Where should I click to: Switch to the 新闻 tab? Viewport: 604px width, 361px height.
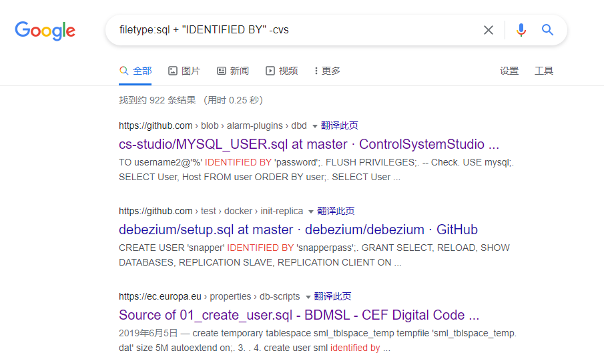(233, 71)
